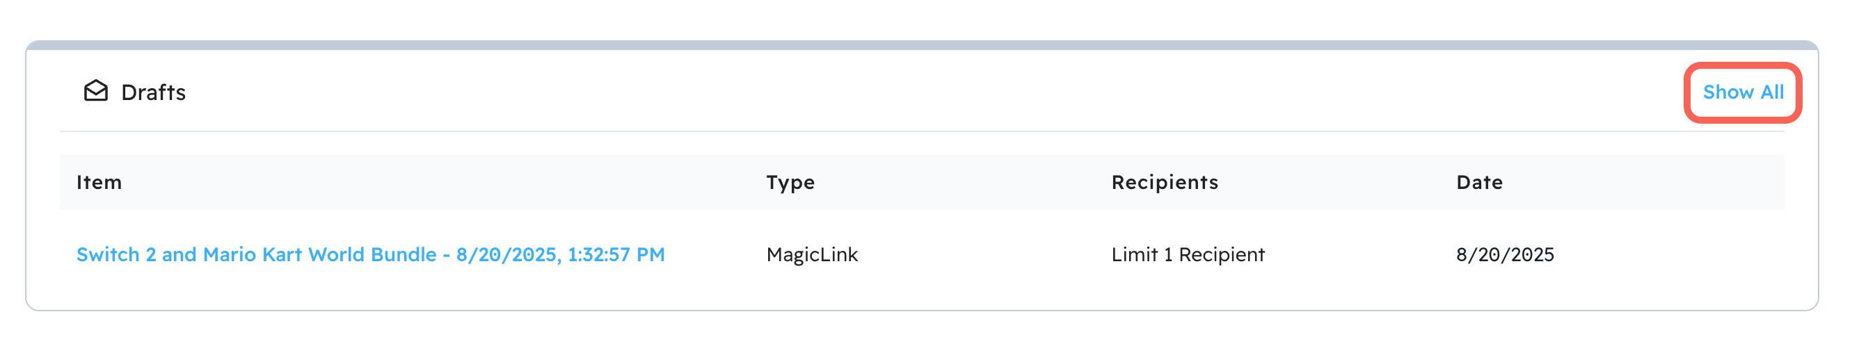Select the Recipients column header
This screenshot has height=346, width=1852.
[1164, 182]
